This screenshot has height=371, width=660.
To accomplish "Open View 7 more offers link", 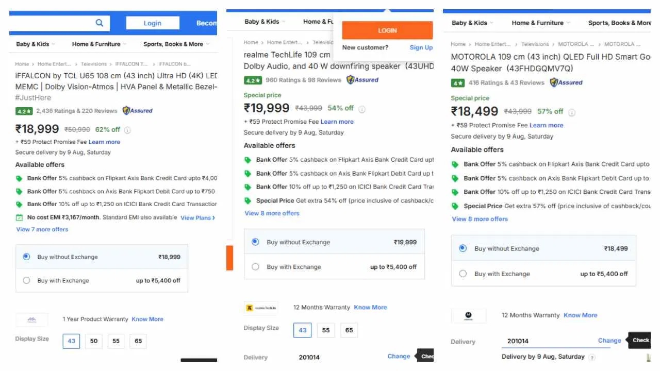I will pos(42,229).
